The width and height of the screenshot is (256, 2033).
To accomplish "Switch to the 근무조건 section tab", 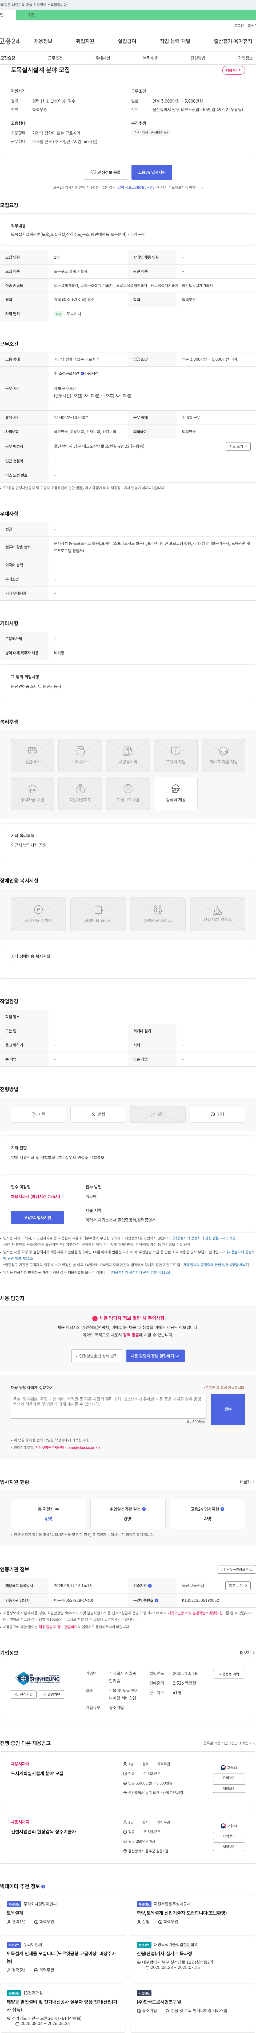I will (x=55, y=58).
